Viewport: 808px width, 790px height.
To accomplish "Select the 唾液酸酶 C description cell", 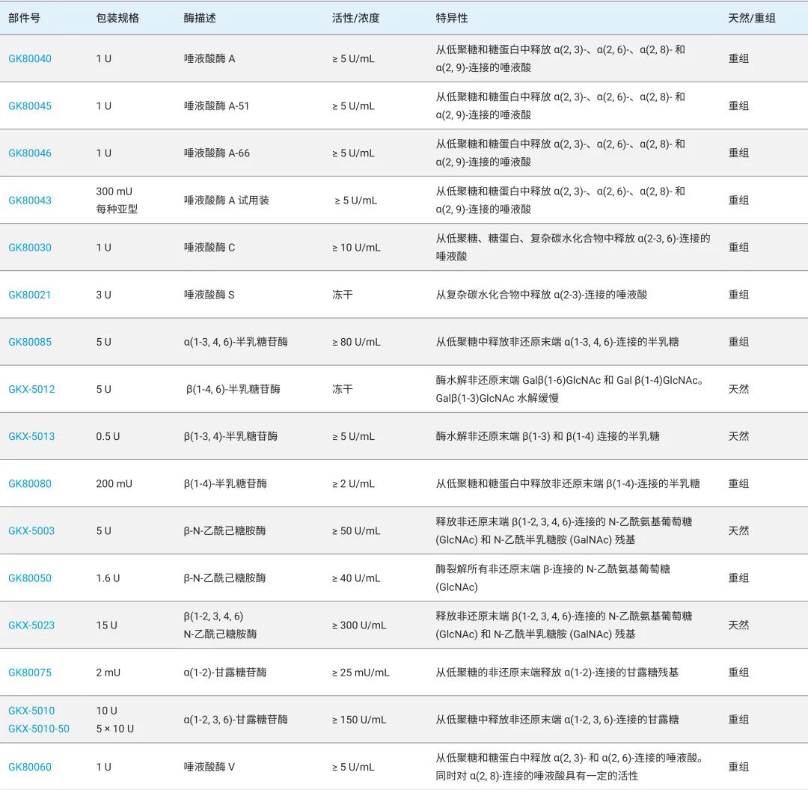I will tap(209, 248).
